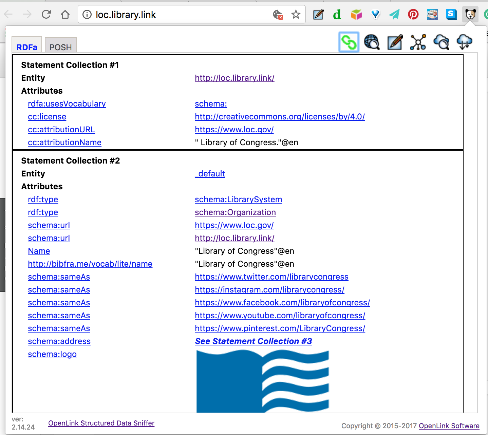488x435 pixels.
Task: Click the cloud download icon
Action: coord(464,42)
